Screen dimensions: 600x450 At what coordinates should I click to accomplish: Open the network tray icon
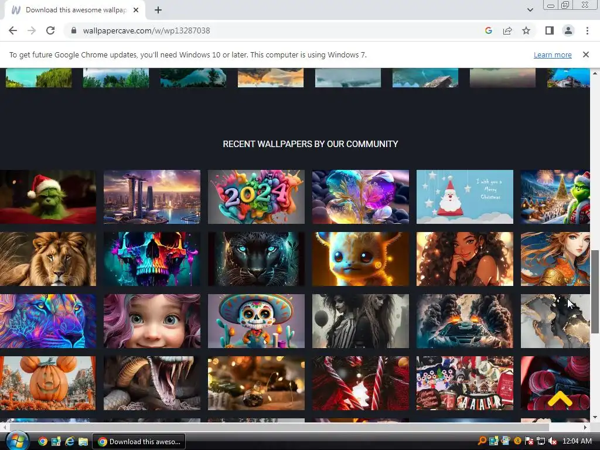pyautogui.click(x=541, y=441)
